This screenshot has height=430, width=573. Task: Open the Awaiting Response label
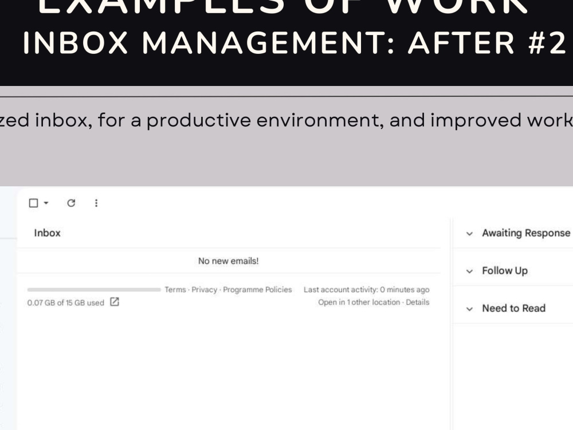click(526, 233)
